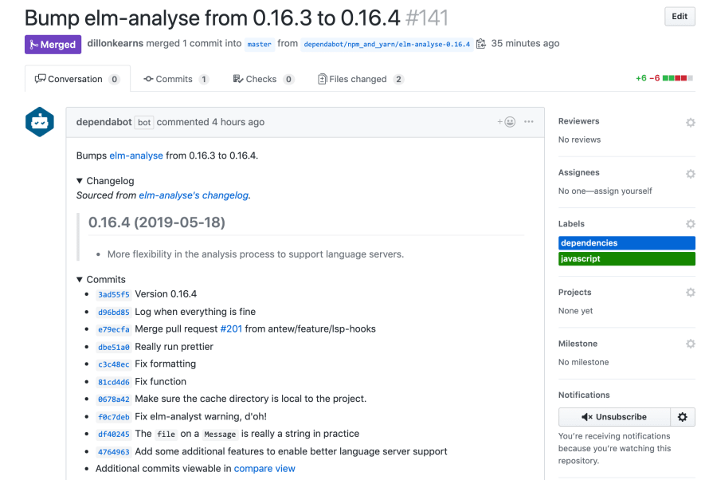Open commit d96bd85
Screen dimensions: 701x480
coord(114,313)
